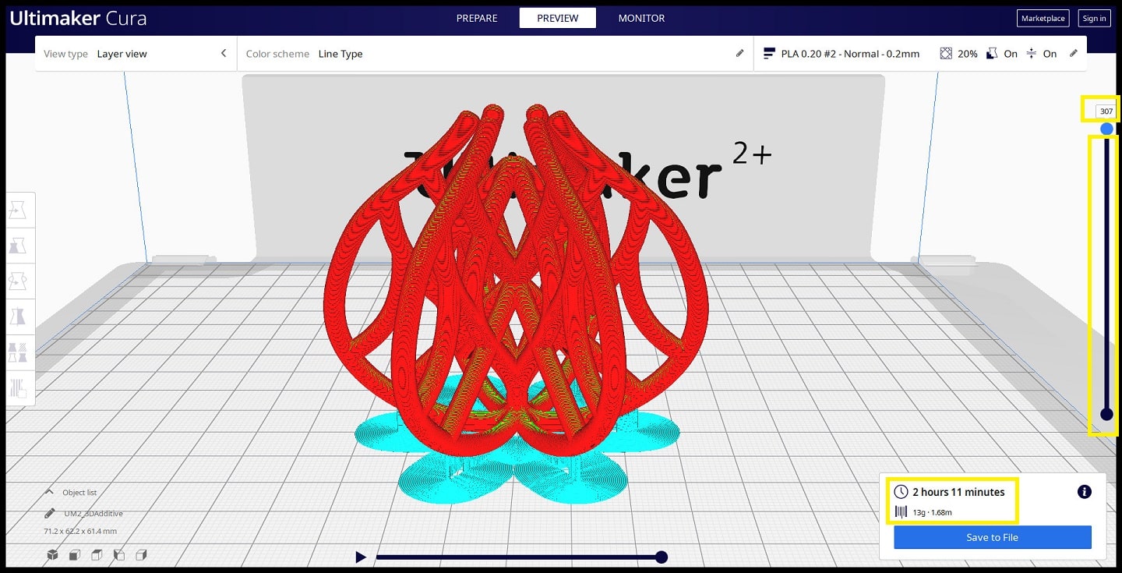Click Save to File

pos(992,537)
